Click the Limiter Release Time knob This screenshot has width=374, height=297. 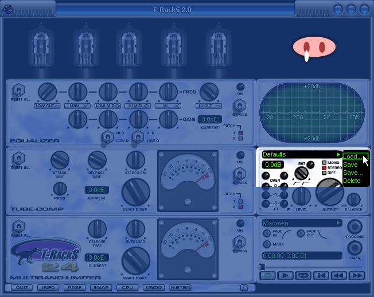click(x=97, y=229)
